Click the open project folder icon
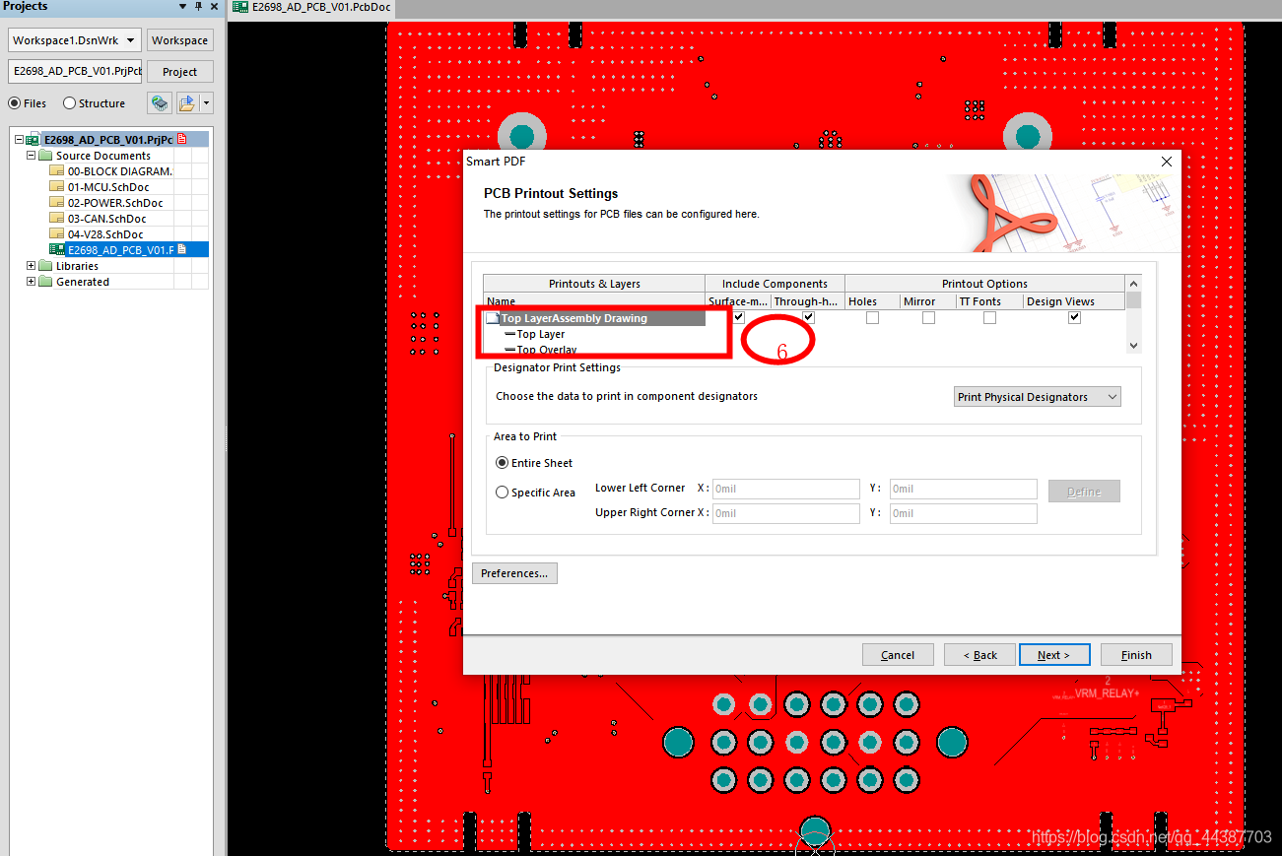Viewport: 1282px width, 856px height. (x=187, y=103)
